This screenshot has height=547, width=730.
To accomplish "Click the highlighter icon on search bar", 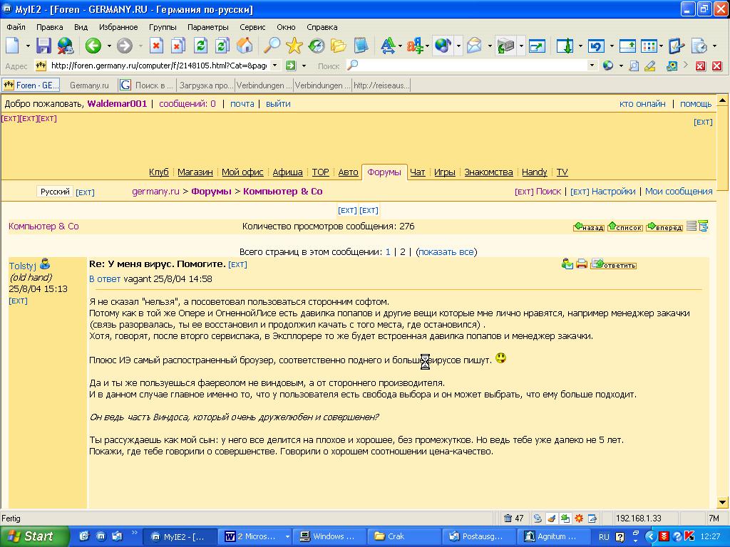I will 650,66.
